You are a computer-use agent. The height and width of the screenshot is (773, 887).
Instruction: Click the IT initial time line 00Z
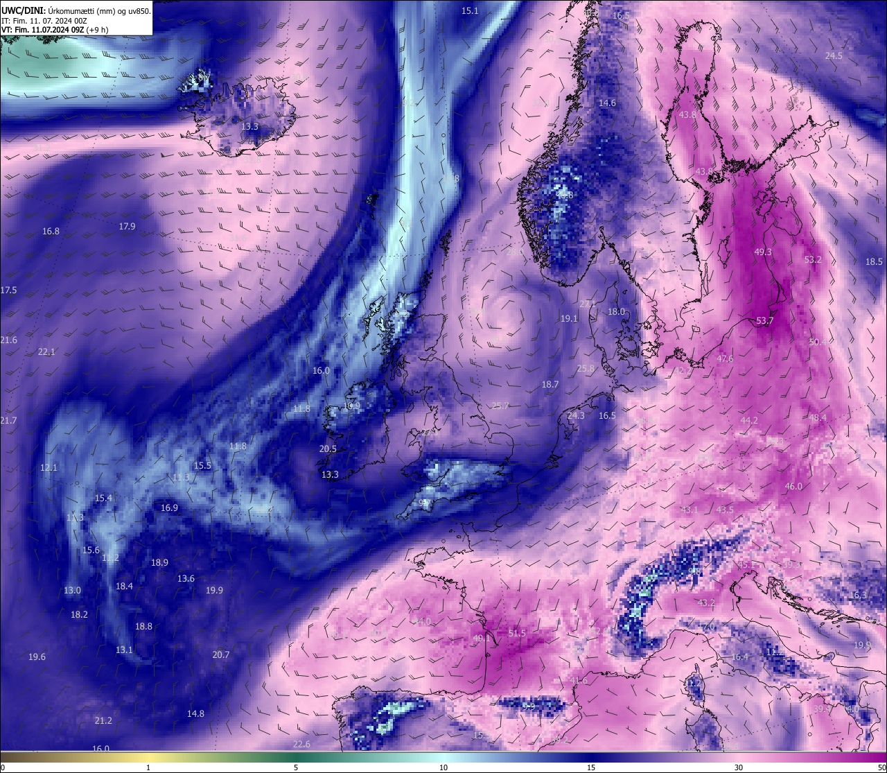pos(44,21)
